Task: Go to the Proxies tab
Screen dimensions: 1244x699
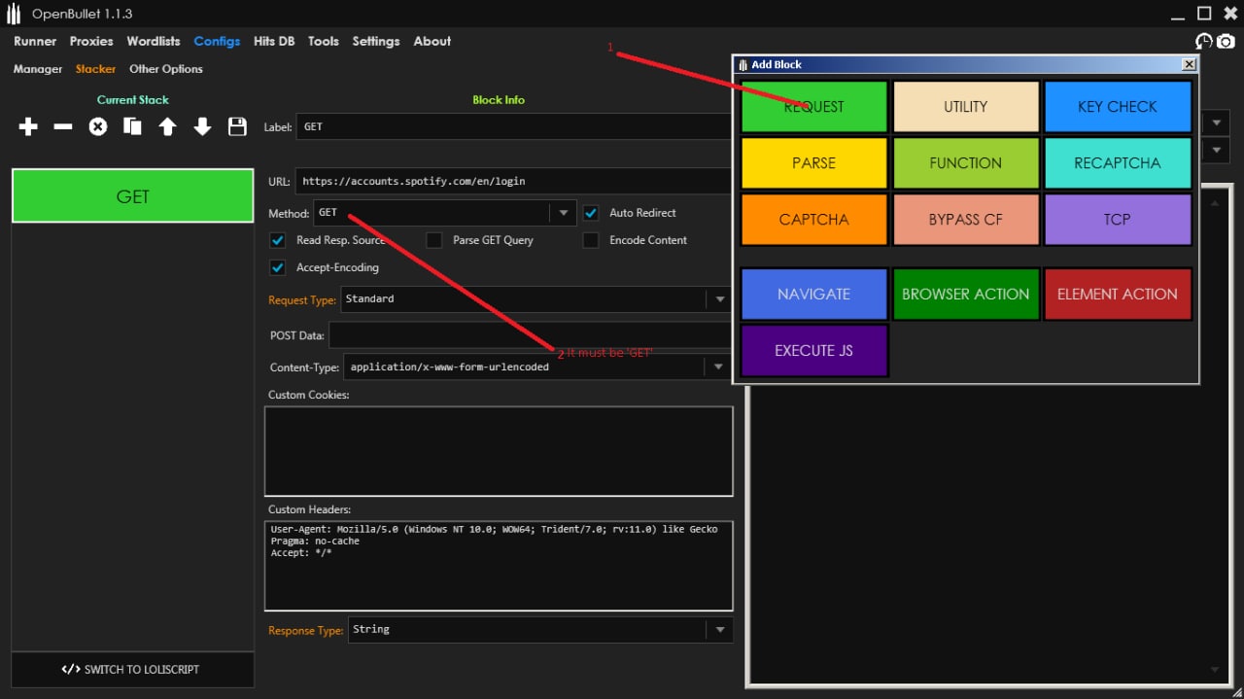Action: (91, 41)
